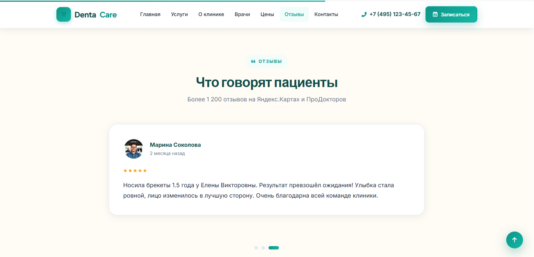534x257 pixels.
Task: Click the reviewer name Марина Соколова
Action: (x=175, y=145)
